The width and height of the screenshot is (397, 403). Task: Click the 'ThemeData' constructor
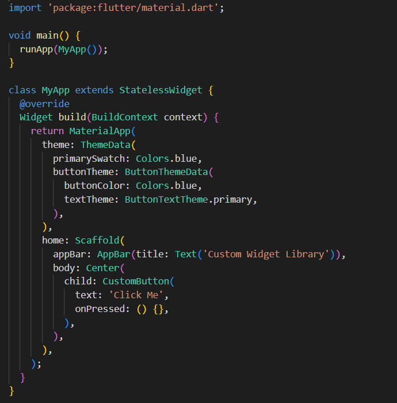tap(105, 145)
